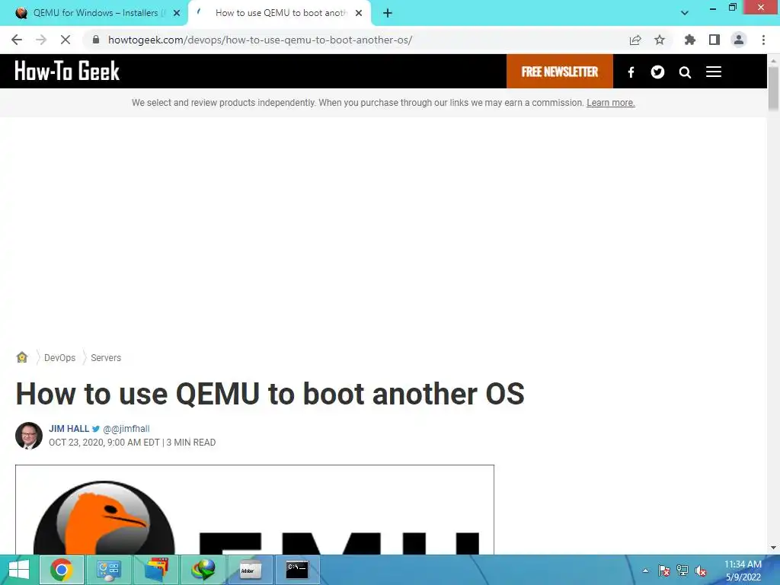Click the article title How to use QEMU

(x=270, y=394)
